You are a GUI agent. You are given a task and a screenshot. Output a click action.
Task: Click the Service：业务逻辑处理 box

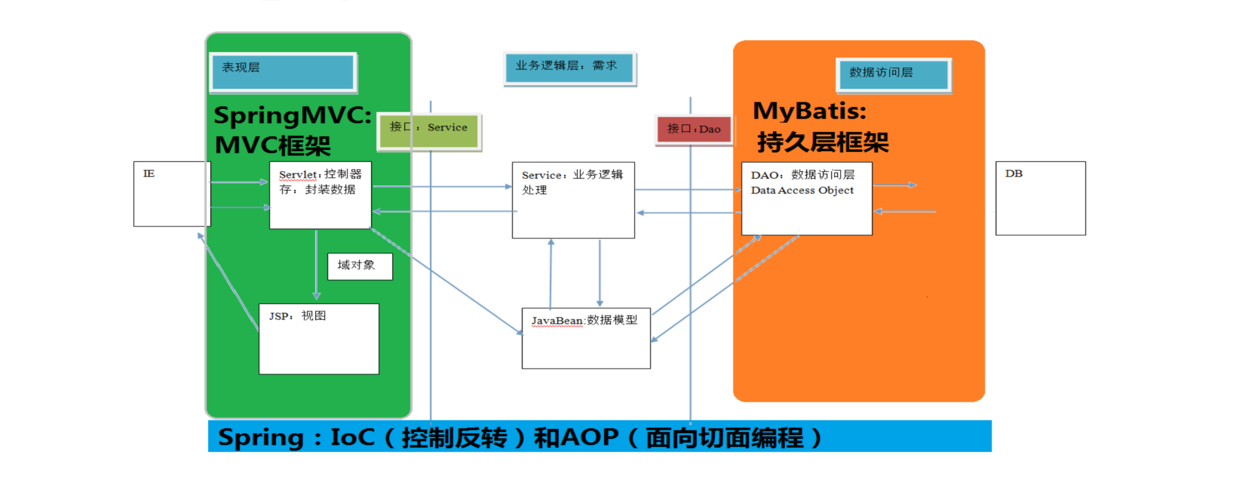573,200
